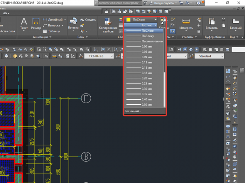245x183 pixels.
Task: Click the globe geographic location icon
Action: click(228, 113)
